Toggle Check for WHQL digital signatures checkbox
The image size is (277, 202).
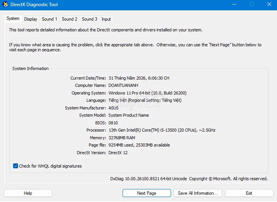coord(15,166)
